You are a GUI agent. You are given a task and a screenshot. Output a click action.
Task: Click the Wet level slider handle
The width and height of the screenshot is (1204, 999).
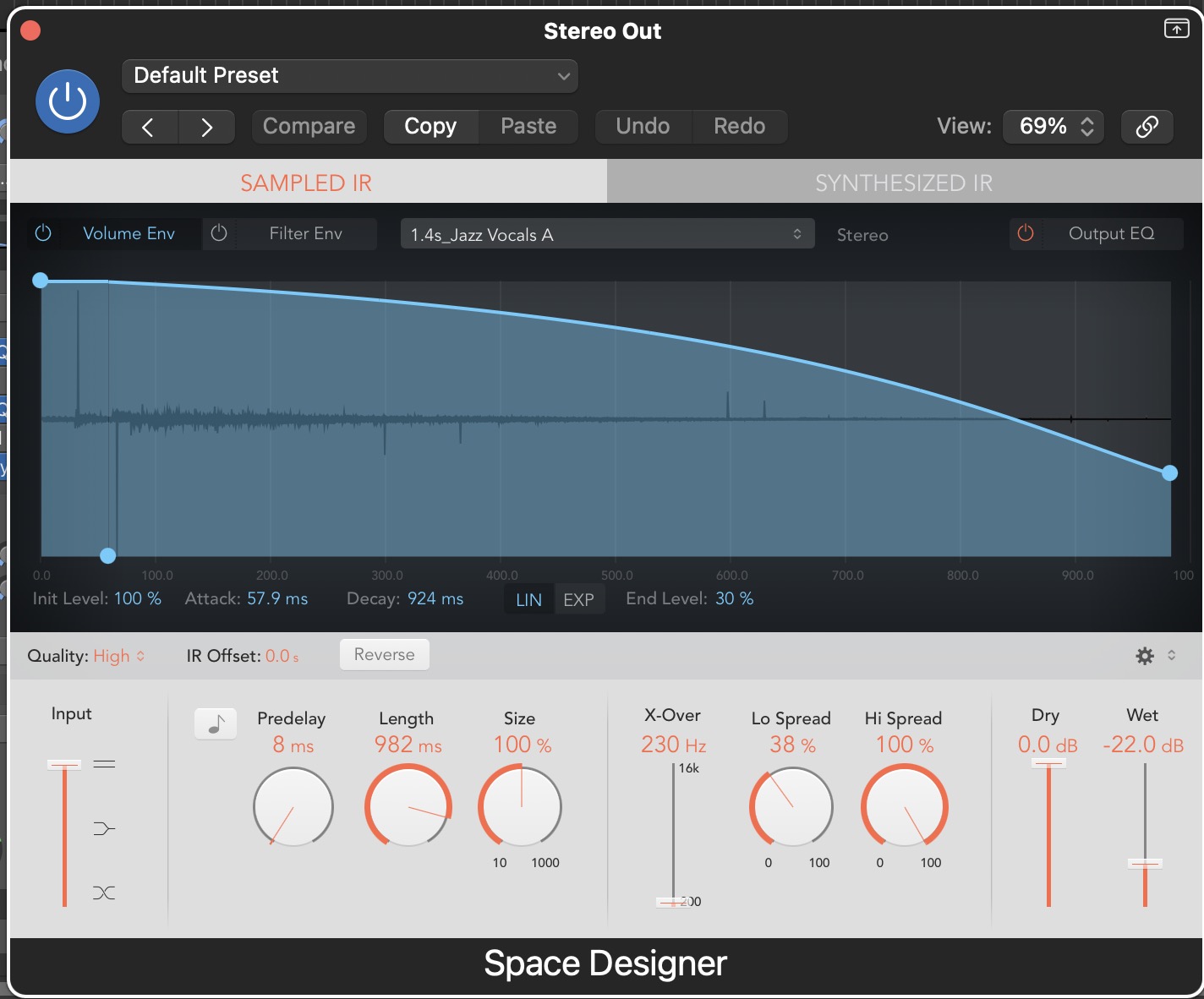coord(1145,863)
